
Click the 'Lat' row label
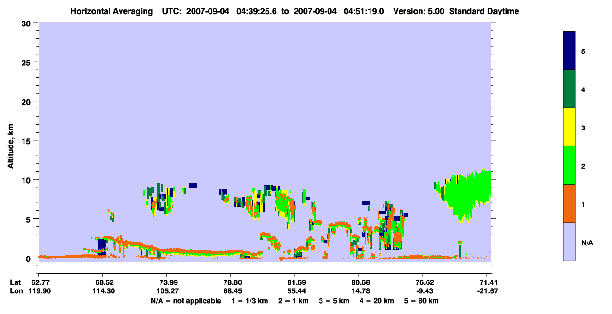[x=16, y=282]
